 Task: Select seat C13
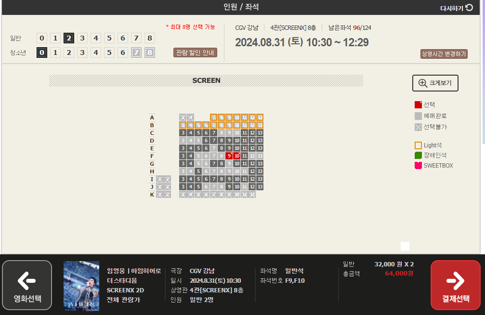click(260, 133)
